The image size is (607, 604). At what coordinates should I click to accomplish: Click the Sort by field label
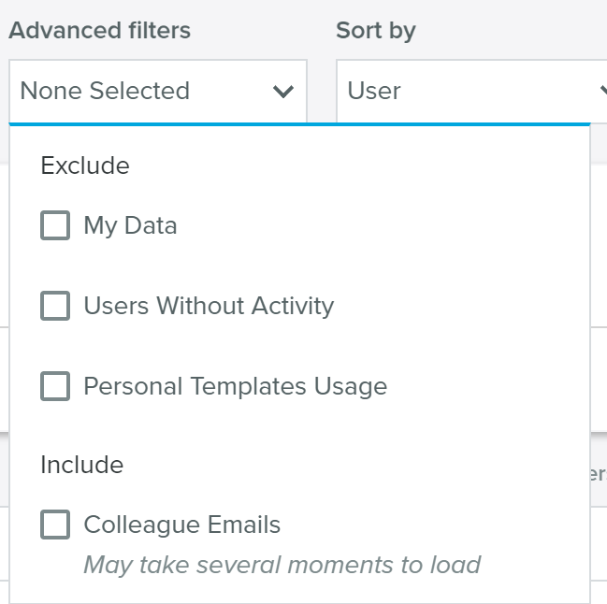376,31
